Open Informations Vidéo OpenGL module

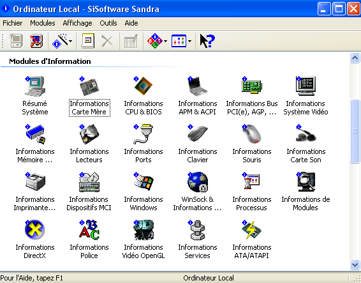[x=144, y=240]
